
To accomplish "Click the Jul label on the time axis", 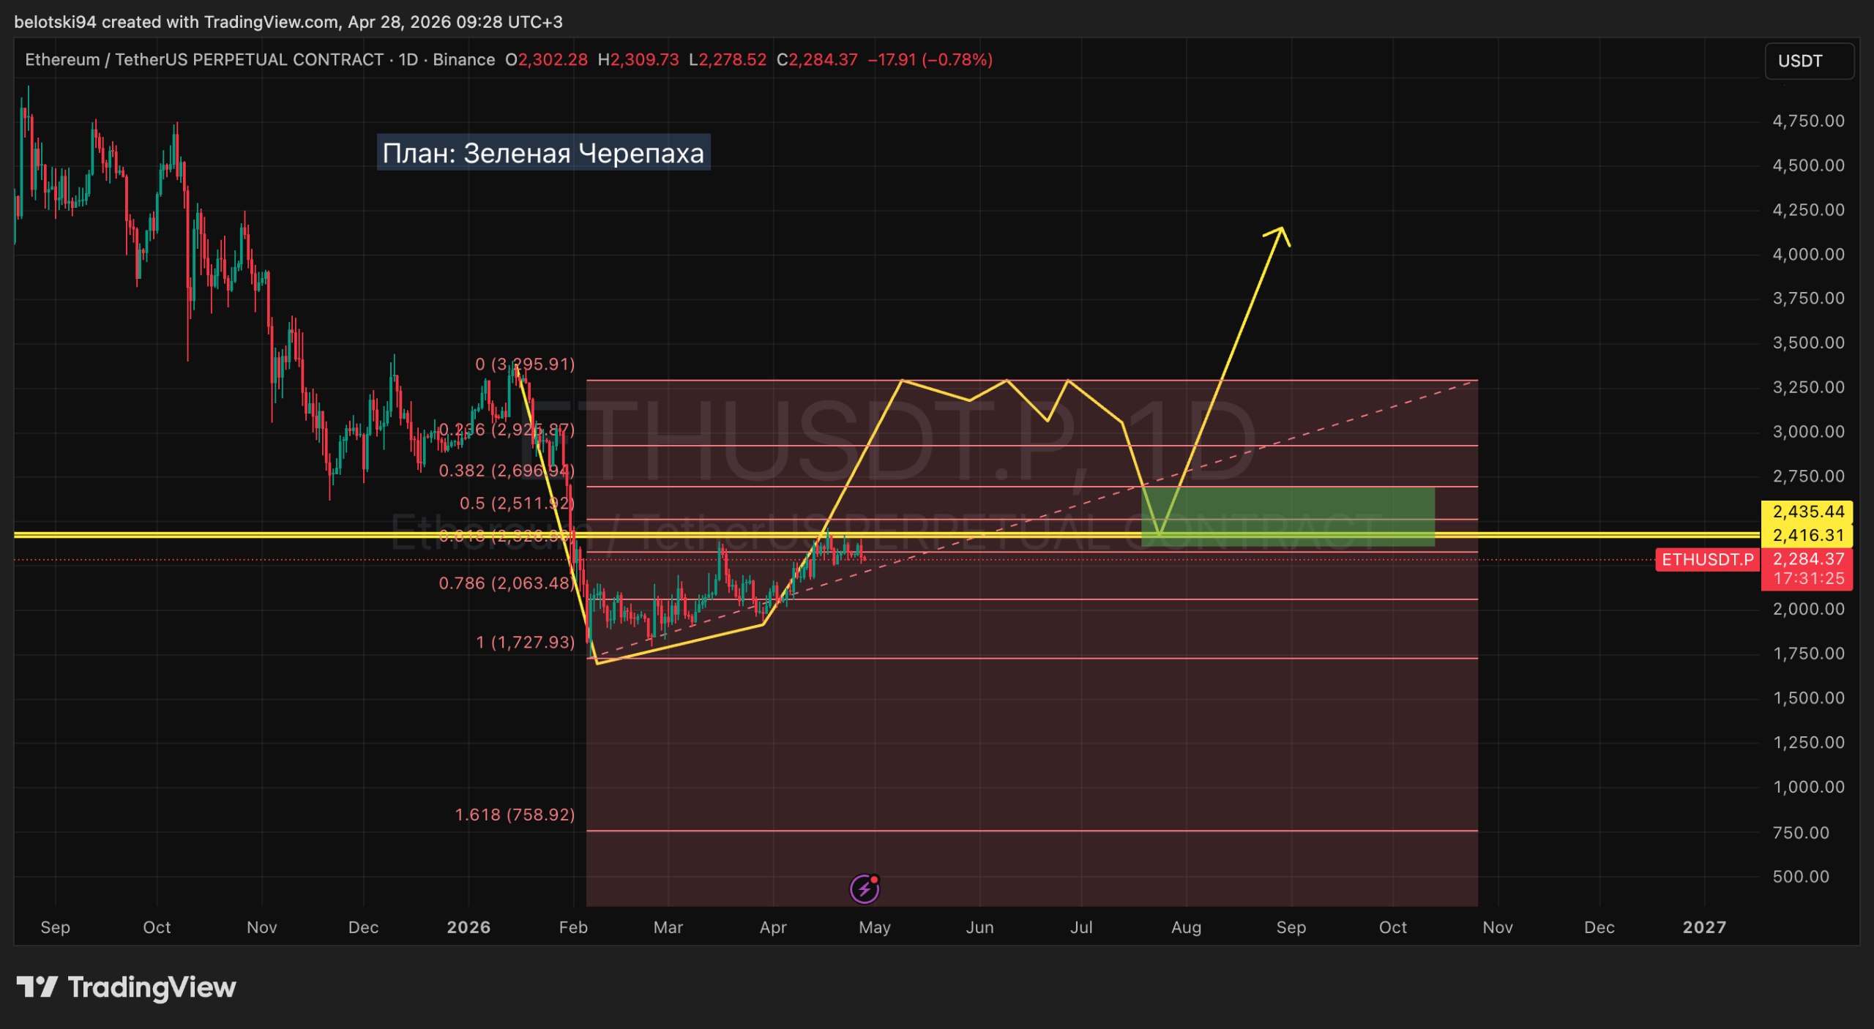I will pyautogui.click(x=1081, y=927).
